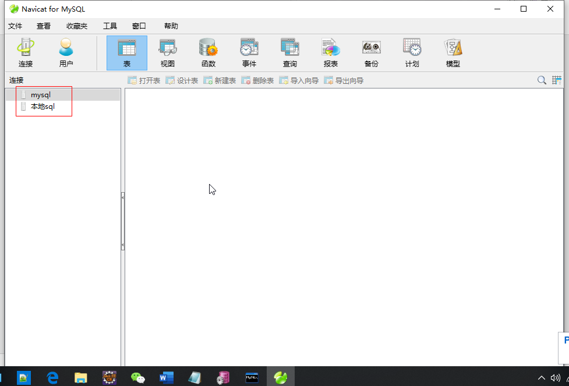Open the Schedule (计划) toolbar icon
Screen dimensions: 569x386
[x=412, y=53]
